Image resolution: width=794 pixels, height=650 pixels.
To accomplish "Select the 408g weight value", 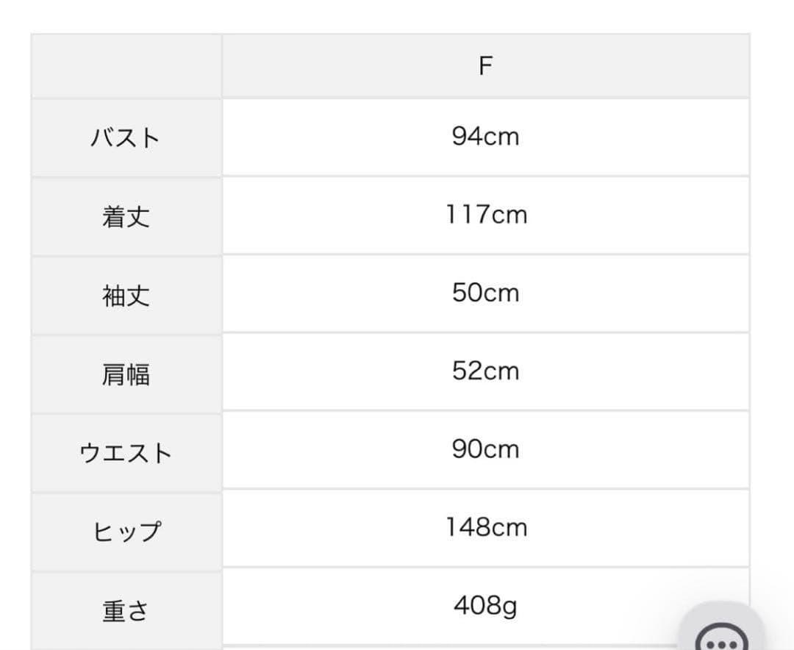I will (485, 606).
